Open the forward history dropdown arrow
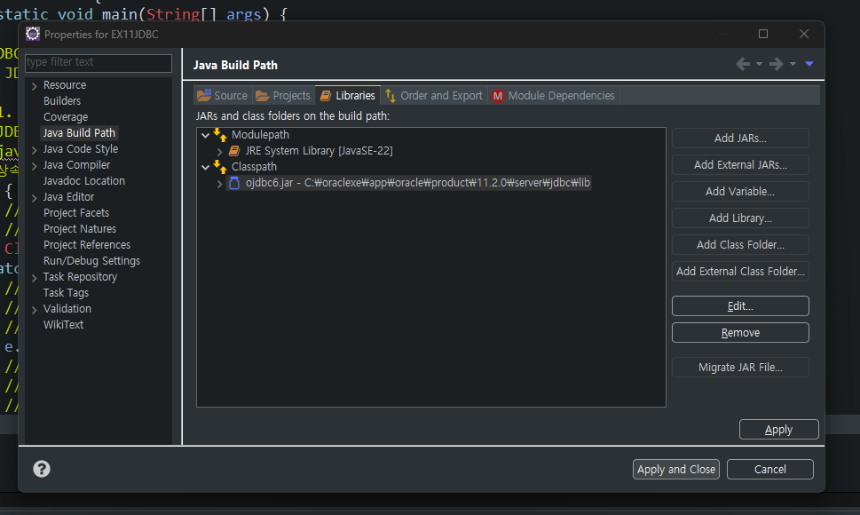Screen dimensions: 860x515 coord(793,64)
